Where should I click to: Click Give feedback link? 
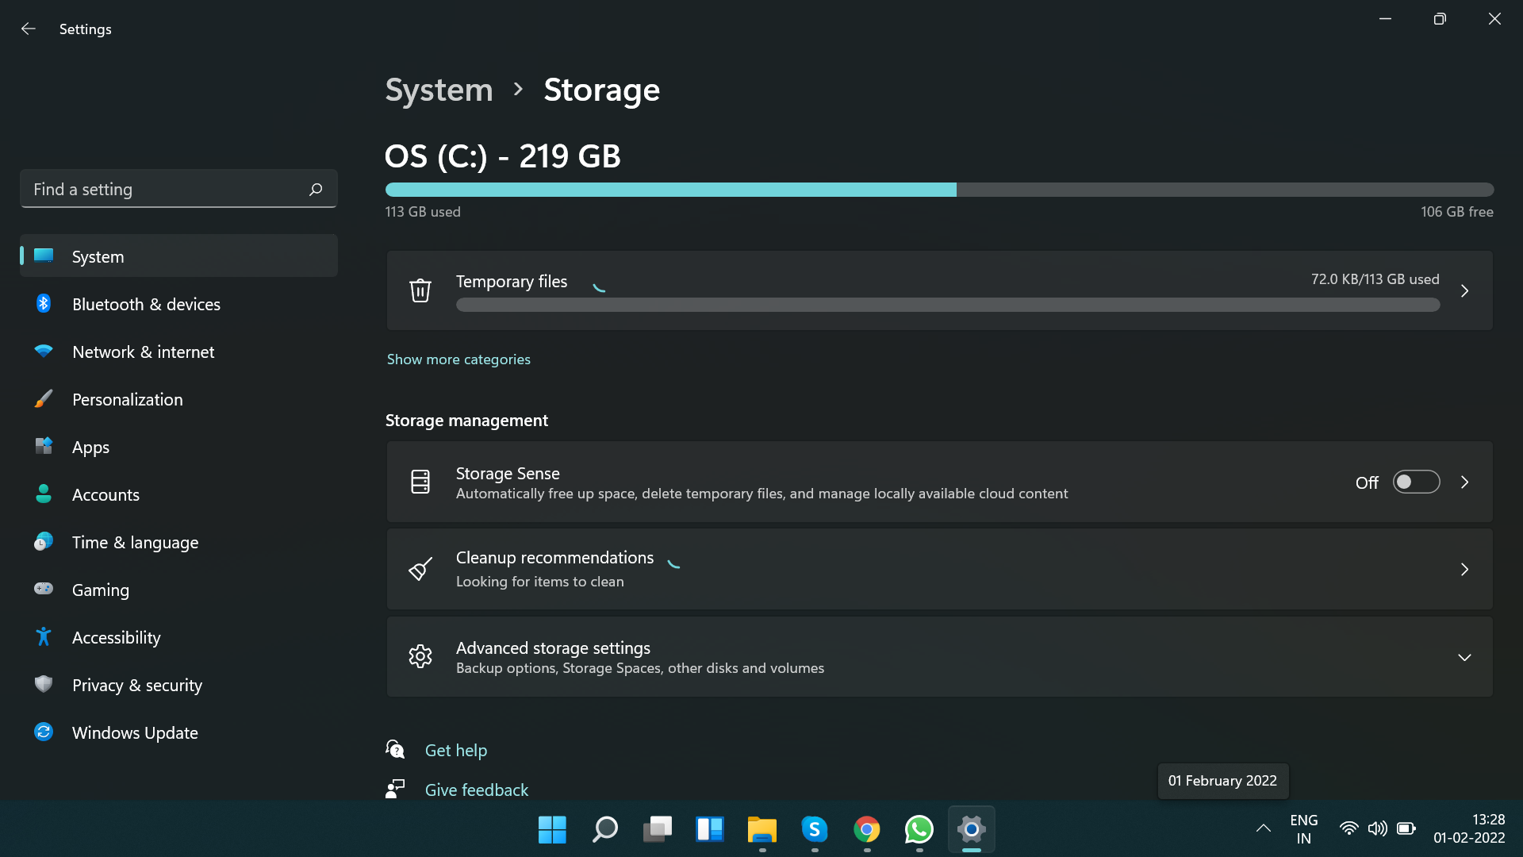tap(476, 790)
